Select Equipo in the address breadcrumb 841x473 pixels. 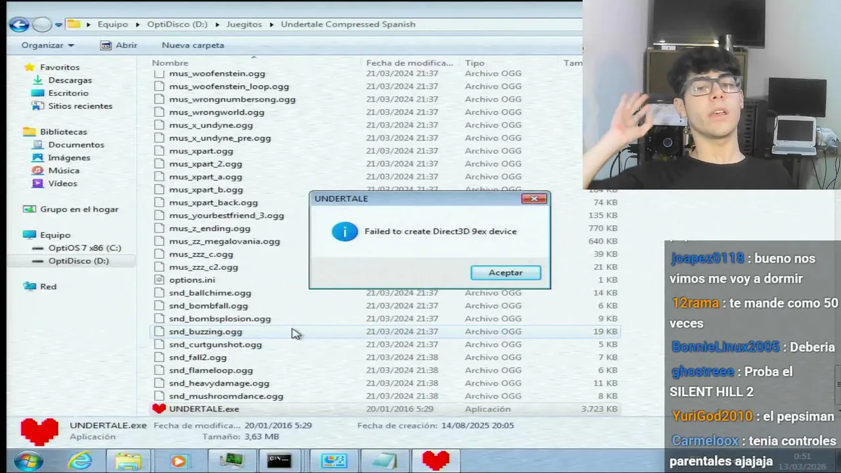click(x=112, y=24)
